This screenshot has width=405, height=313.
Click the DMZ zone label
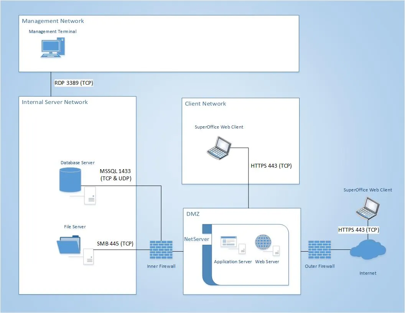coord(193,214)
